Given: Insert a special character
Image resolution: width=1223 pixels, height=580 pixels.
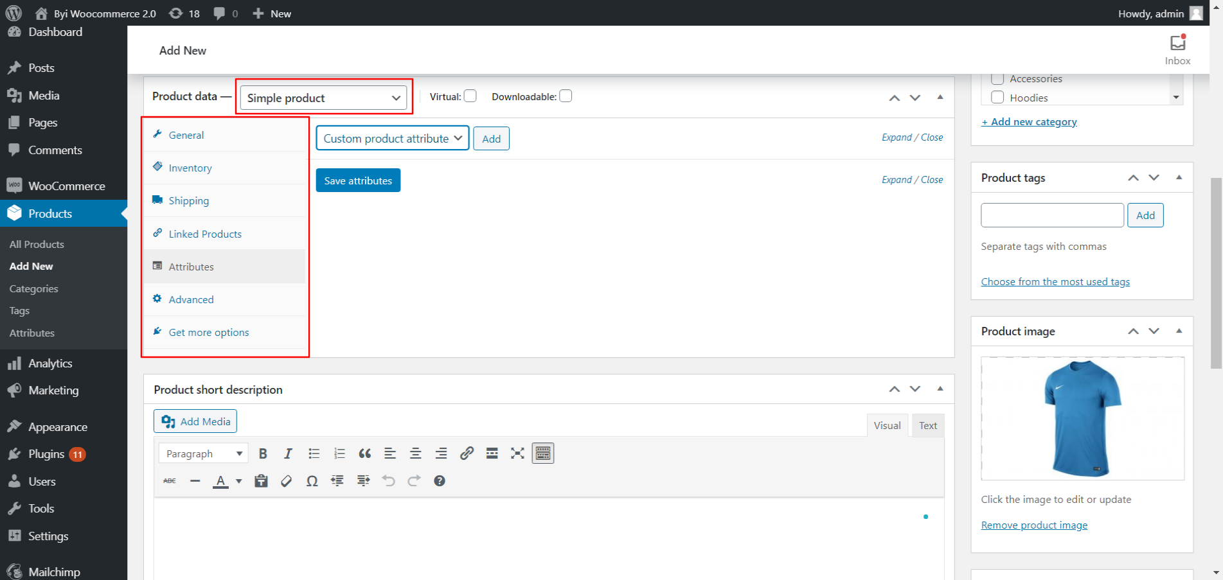Looking at the screenshot, I should pos(312,480).
